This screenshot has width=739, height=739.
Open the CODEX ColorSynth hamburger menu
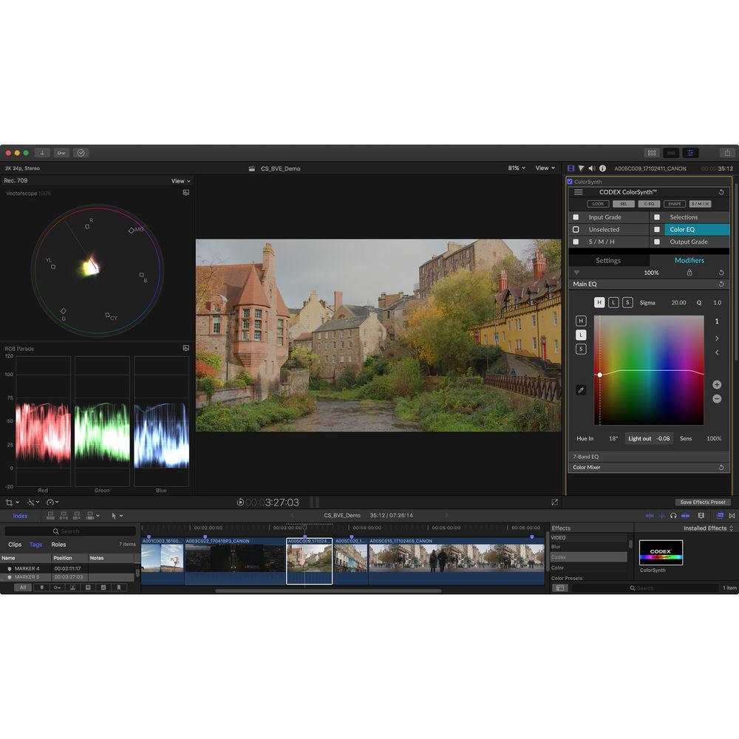click(579, 192)
